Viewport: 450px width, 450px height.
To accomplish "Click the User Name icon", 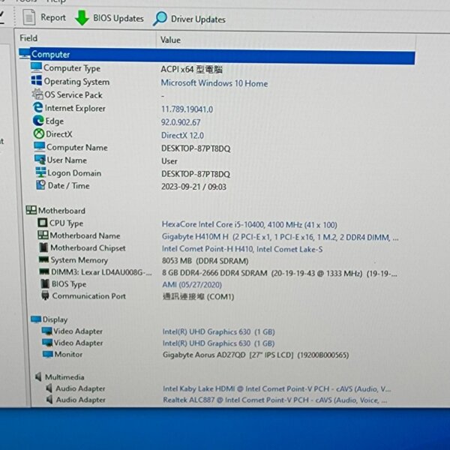I will [40, 159].
